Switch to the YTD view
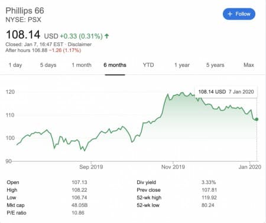This screenshot has height=223, width=266. [x=148, y=65]
